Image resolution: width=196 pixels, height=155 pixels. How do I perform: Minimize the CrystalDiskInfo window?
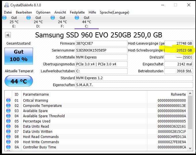tap(163, 5)
